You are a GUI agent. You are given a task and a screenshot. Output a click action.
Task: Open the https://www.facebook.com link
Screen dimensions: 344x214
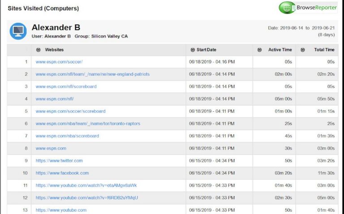tap(62, 173)
